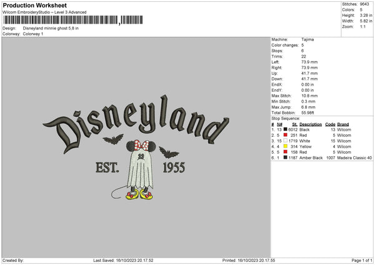Select the Min Stitch value '0.3 mm'
This screenshot has width=375, height=265.
tap(308, 101)
